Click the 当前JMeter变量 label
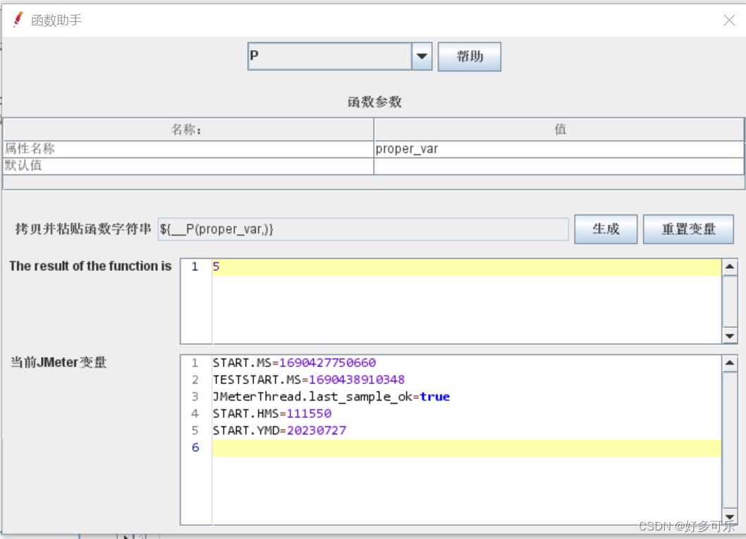The width and height of the screenshot is (746, 539). point(59,363)
